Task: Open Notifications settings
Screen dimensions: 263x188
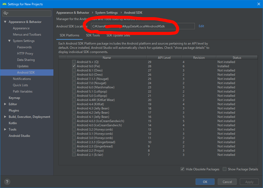Action: pyautogui.click(x=22, y=79)
